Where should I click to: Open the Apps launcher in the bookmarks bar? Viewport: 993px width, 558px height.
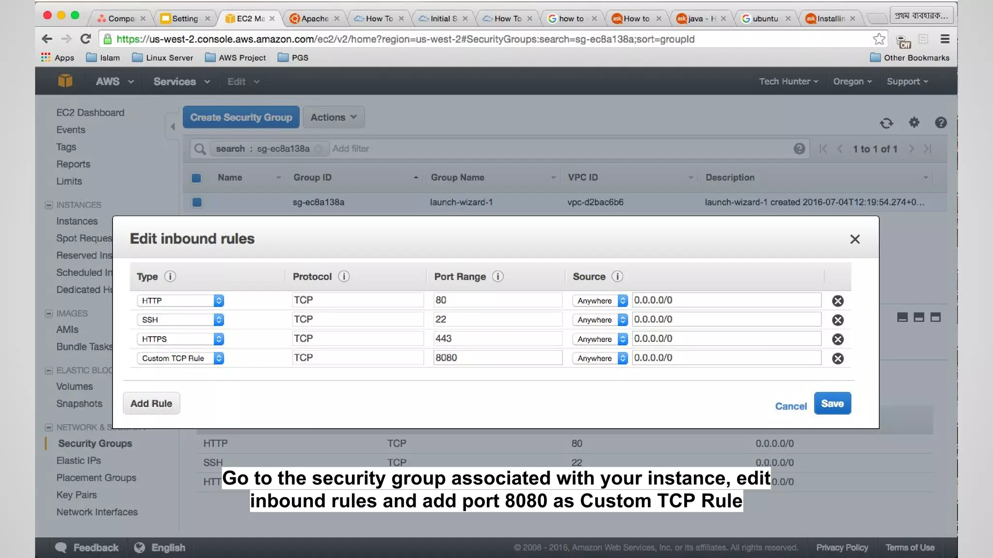(58, 58)
